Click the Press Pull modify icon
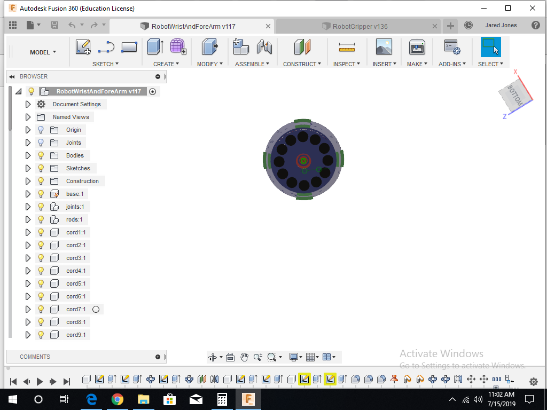Image resolution: width=547 pixels, height=410 pixels. [209, 47]
